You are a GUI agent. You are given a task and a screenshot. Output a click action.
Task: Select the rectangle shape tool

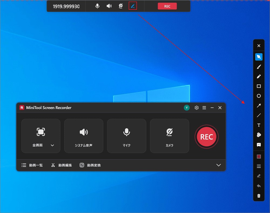click(259, 86)
